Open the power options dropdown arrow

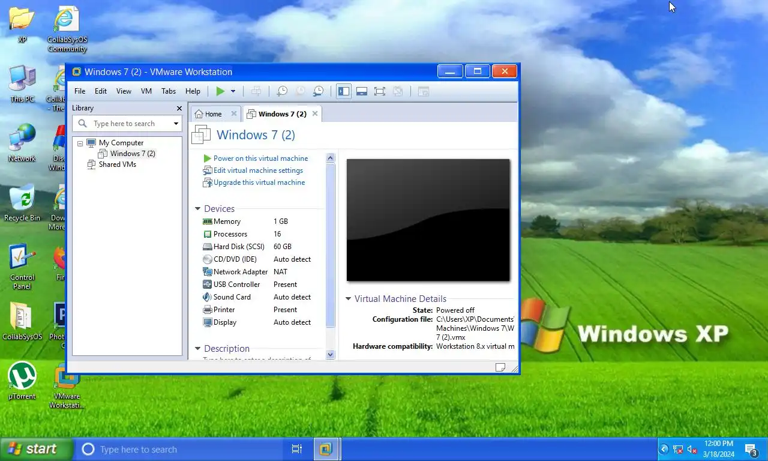coord(233,91)
